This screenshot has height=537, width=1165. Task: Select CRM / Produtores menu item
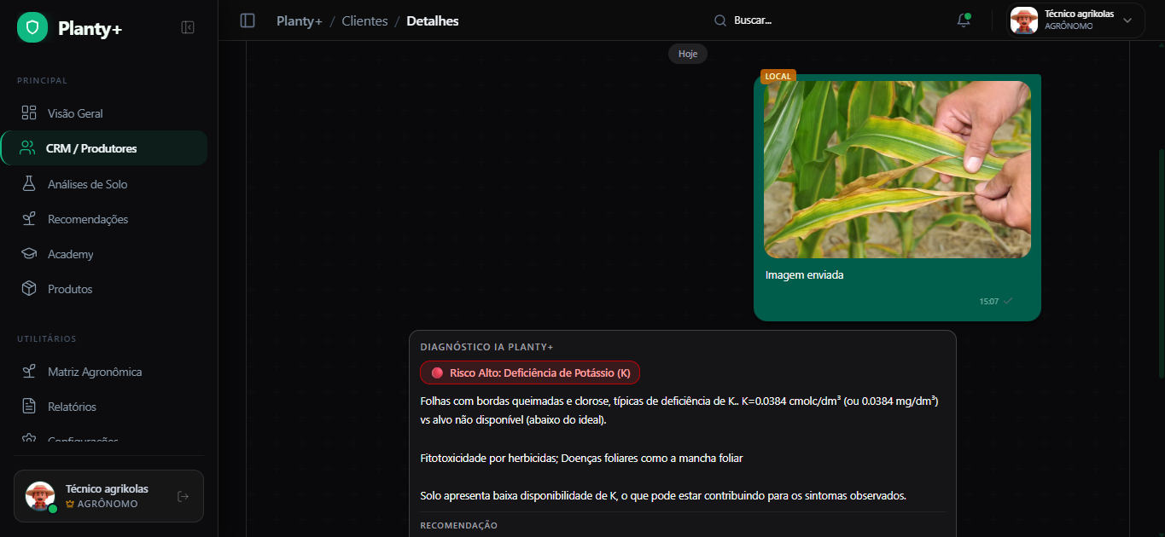point(91,148)
